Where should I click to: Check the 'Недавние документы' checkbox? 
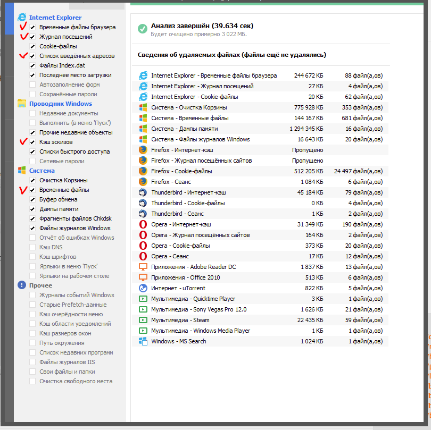(32, 113)
